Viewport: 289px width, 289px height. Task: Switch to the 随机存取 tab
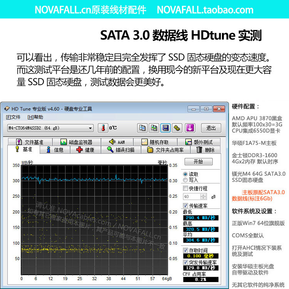tap(155, 142)
